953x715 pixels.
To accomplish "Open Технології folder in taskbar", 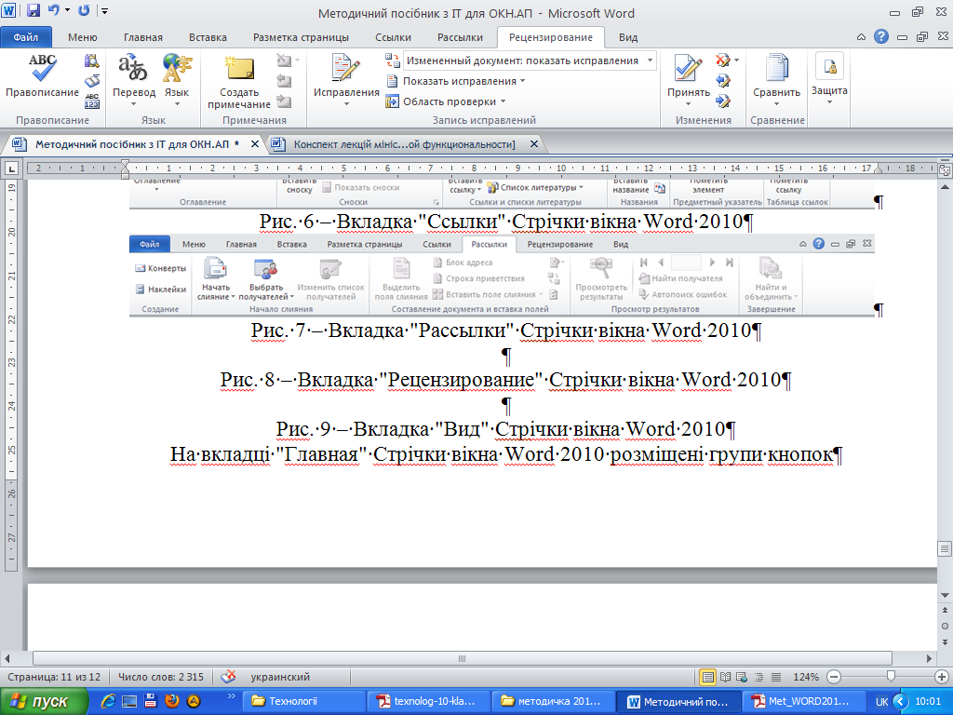I will (x=304, y=702).
